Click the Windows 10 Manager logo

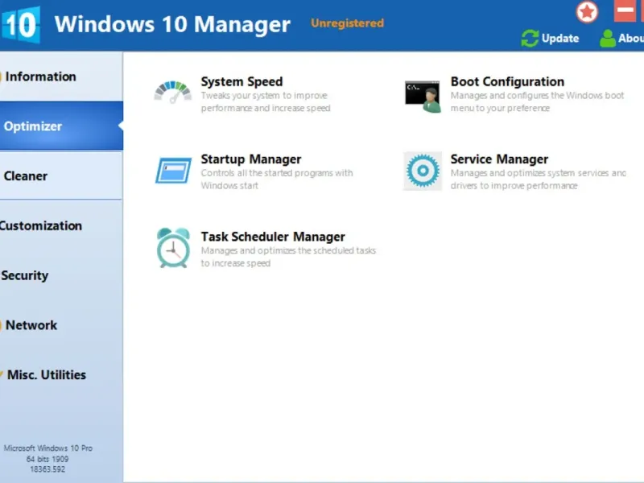pos(21,25)
